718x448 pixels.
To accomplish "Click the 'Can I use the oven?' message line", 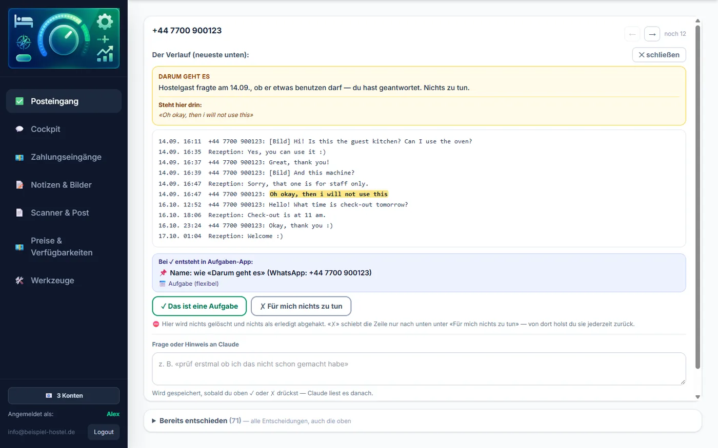I will click(315, 141).
